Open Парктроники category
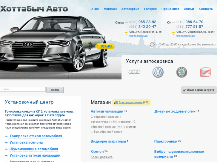The height and width of the screenshot is (162, 217). click(x=166, y=141)
